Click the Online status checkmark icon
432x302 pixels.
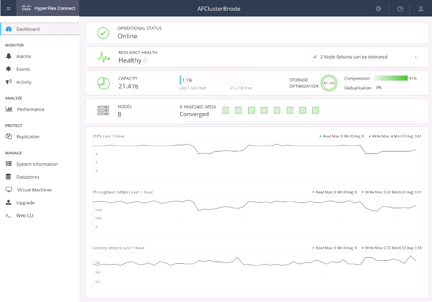[103, 33]
